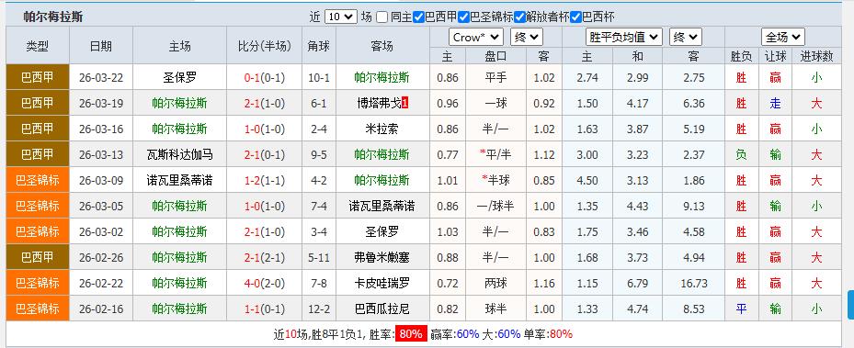Click score 4-0(2-0) for 26-02-22 match
Screen dimensions: 854x348
264,284
